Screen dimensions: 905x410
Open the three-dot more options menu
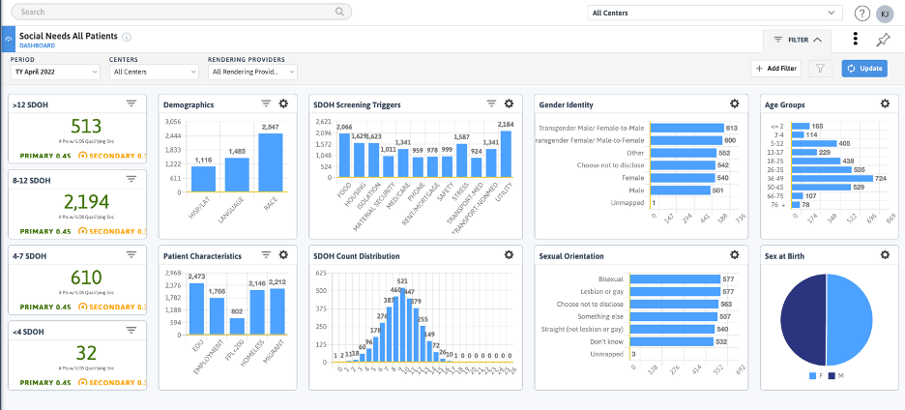[x=856, y=39]
